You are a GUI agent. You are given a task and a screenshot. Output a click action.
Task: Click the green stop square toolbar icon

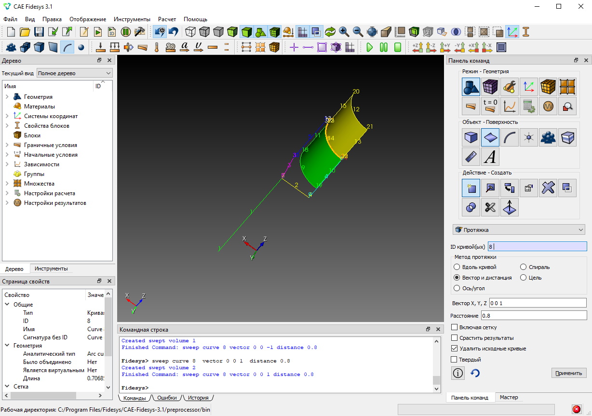click(x=398, y=47)
